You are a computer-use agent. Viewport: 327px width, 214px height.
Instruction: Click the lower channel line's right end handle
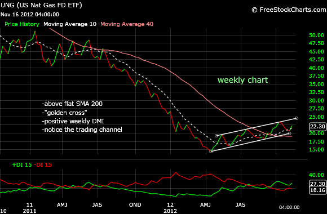coord(289,133)
